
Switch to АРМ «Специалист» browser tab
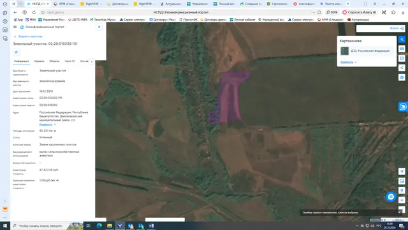pos(64,4)
